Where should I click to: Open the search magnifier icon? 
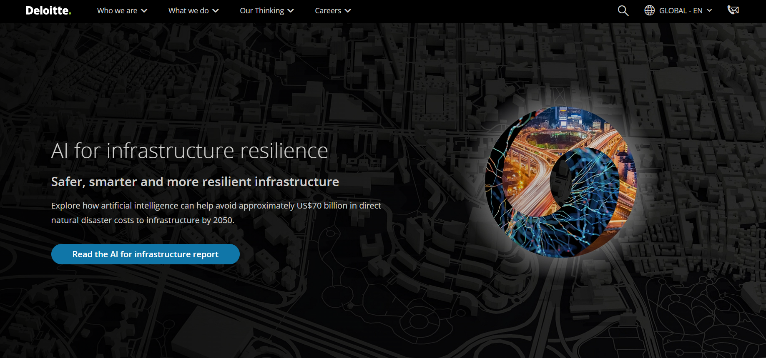tap(623, 11)
